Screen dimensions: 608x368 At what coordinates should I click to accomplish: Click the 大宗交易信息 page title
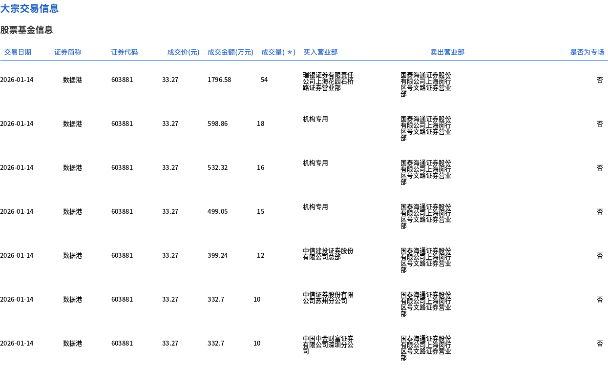tap(29, 8)
